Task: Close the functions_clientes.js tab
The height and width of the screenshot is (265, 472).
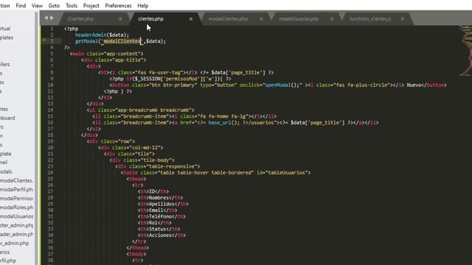Action: pos(402,19)
